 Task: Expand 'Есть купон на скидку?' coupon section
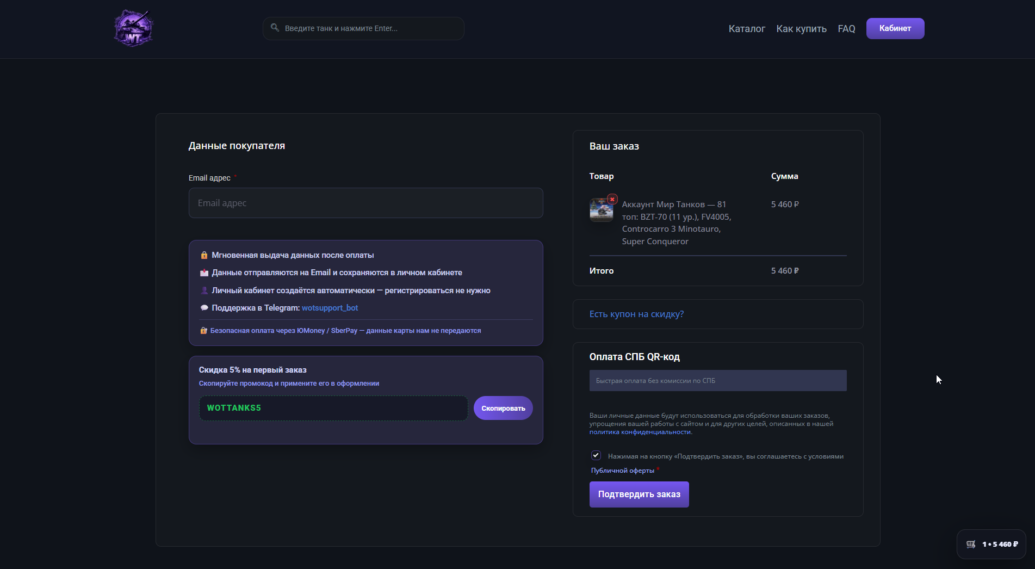(x=636, y=314)
